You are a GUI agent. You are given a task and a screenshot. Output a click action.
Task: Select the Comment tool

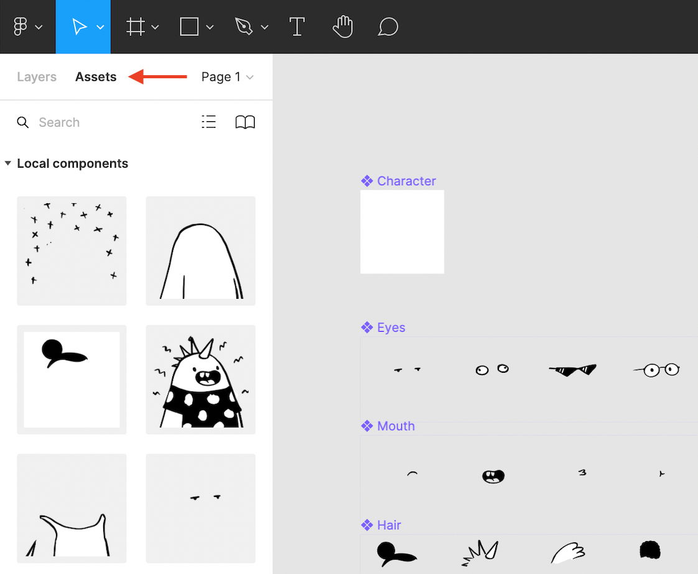(x=388, y=27)
